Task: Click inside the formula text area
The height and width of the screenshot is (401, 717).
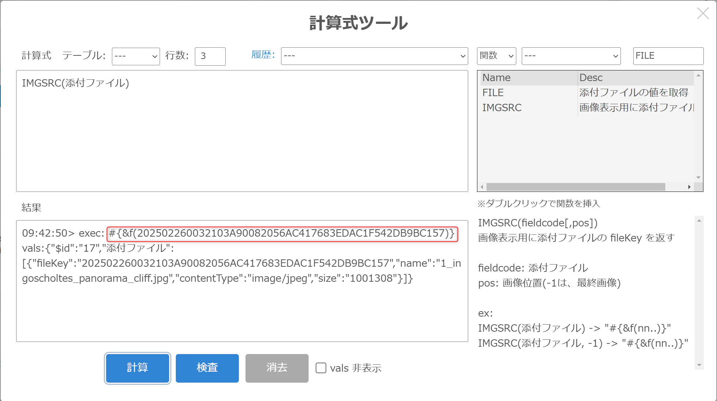Action: point(242,131)
